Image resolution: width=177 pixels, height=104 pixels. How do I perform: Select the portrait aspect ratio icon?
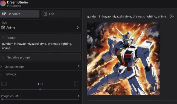click(76, 84)
